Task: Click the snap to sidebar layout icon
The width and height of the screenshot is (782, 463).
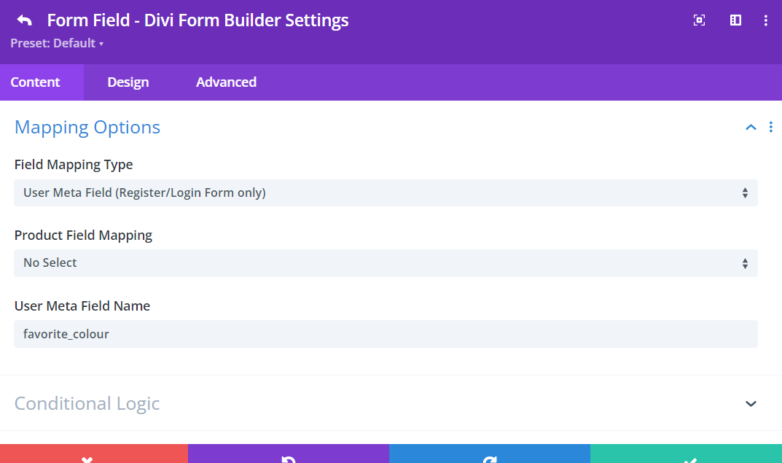Action: click(735, 20)
